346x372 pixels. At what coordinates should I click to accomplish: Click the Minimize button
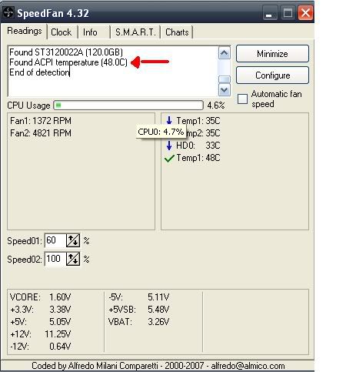click(272, 54)
